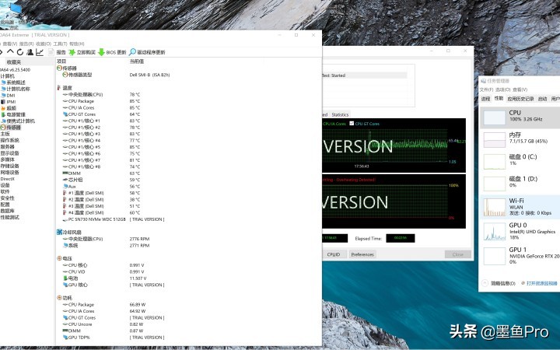This screenshot has width=560, height=350.
Task: Click the 电池 voltage battery icon
Action: (x=65, y=278)
